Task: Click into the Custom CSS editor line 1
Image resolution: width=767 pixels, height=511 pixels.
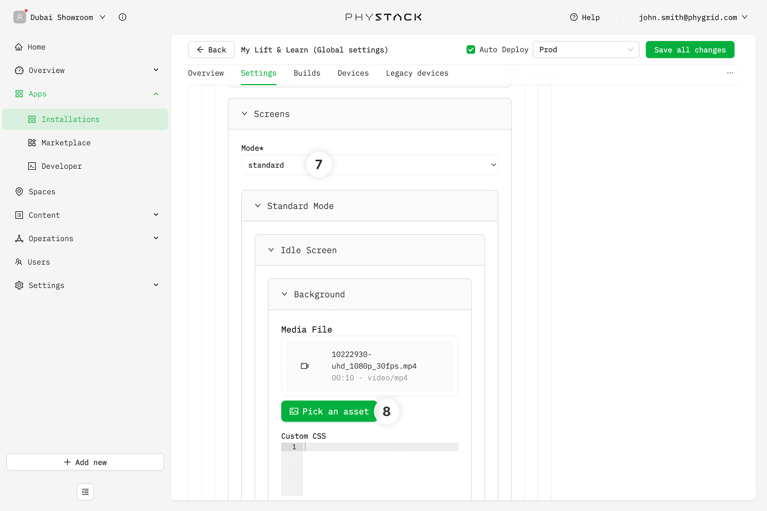Action: click(380, 447)
